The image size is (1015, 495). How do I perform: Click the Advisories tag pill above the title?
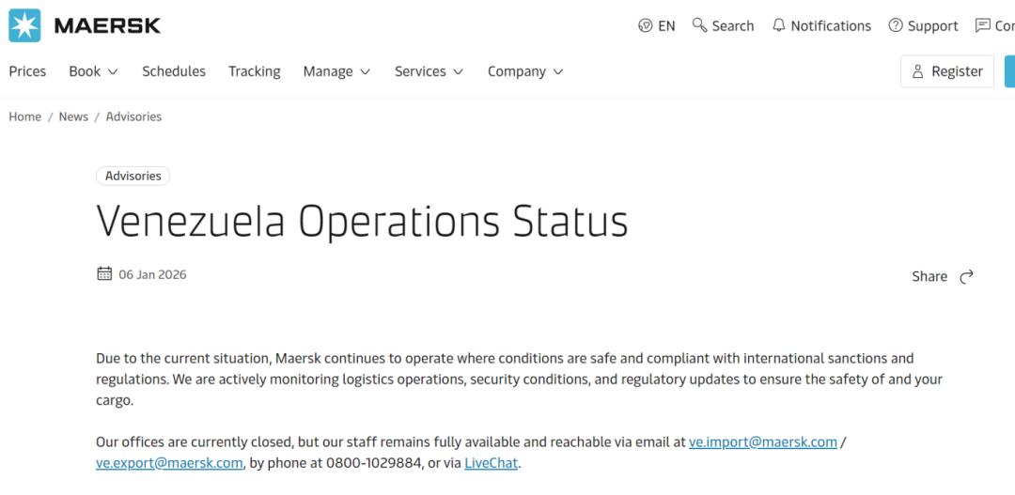pos(133,176)
